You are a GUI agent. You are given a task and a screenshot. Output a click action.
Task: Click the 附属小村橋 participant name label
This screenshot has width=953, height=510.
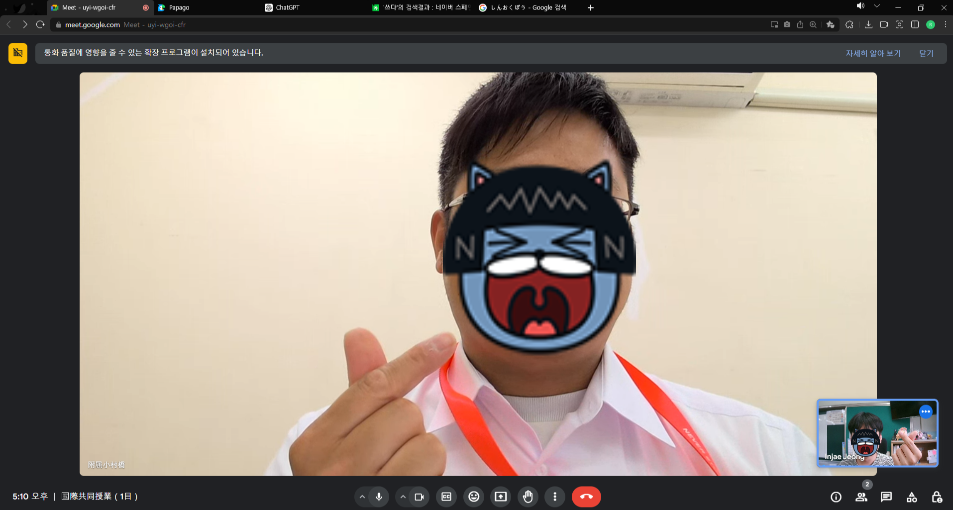click(106, 465)
